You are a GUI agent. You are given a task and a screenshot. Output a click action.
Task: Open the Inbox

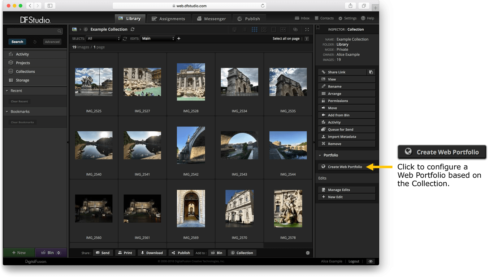(x=302, y=18)
